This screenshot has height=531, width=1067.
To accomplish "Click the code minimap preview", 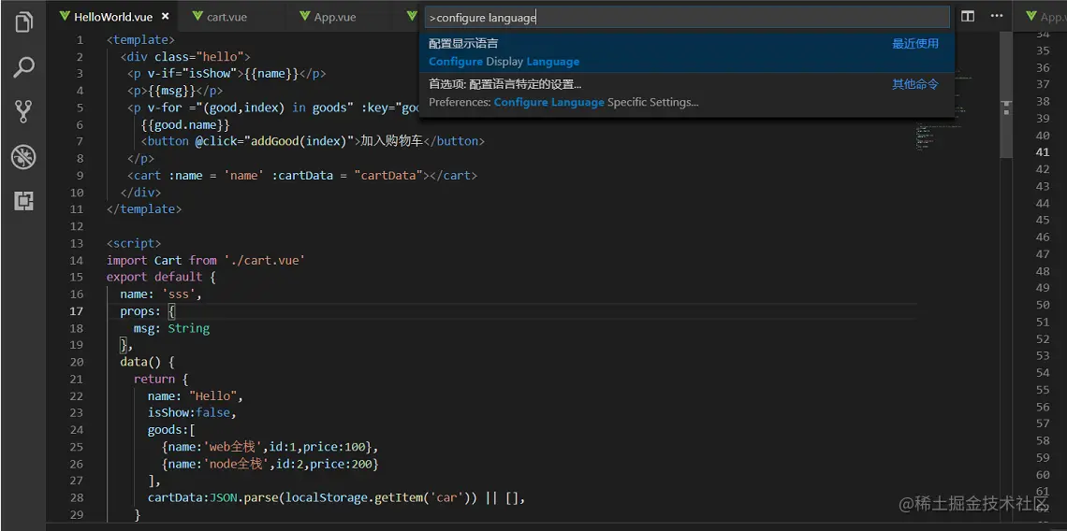I will pyautogui.click(x=945, y=112).
